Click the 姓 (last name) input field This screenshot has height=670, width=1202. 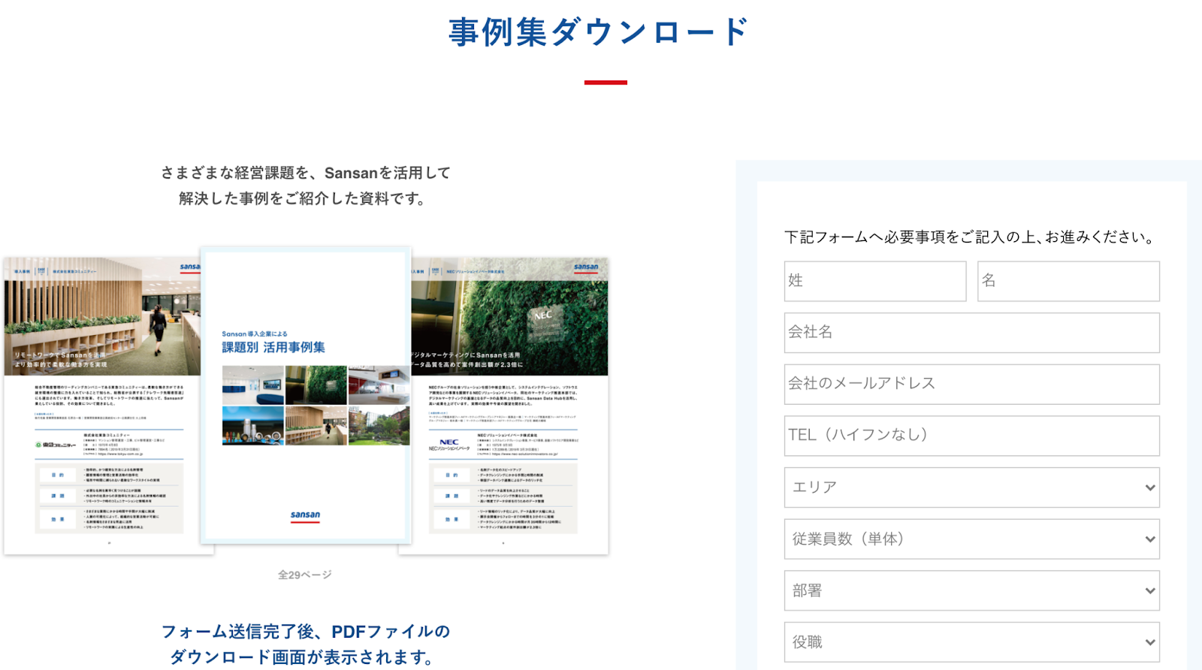(x=875, y=281)
